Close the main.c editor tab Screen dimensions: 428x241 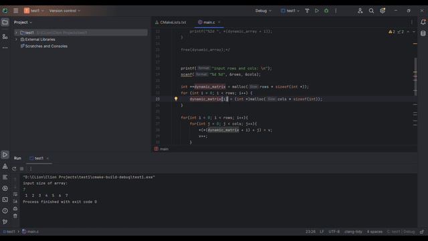pyautogui.click(x=219, y=22)
